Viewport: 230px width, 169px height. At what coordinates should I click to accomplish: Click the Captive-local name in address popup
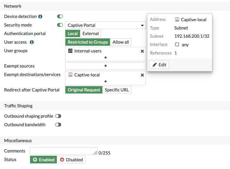[x=194, y=19]
